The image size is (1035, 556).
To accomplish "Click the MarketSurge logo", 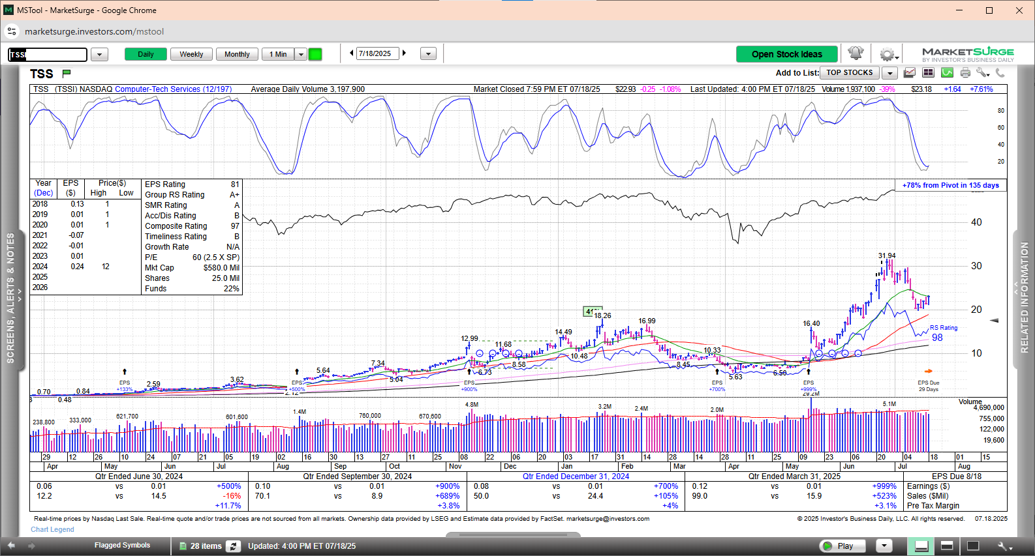I will [968, 54].
